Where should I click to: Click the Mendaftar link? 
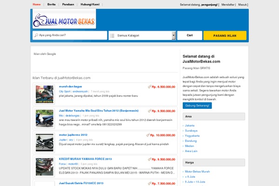click(228, 5)
